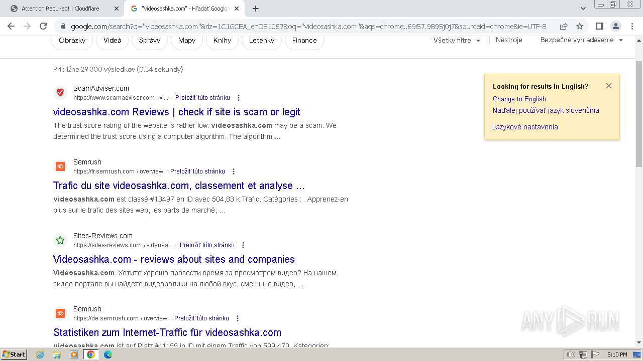Open Trafic du site videosashka.com link

click(x=179, y=186)
